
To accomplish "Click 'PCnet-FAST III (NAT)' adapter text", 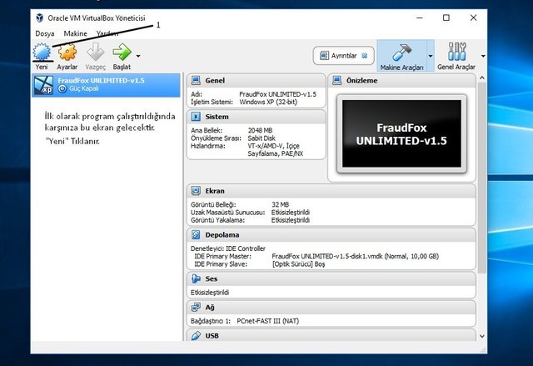I will point(267,321).
